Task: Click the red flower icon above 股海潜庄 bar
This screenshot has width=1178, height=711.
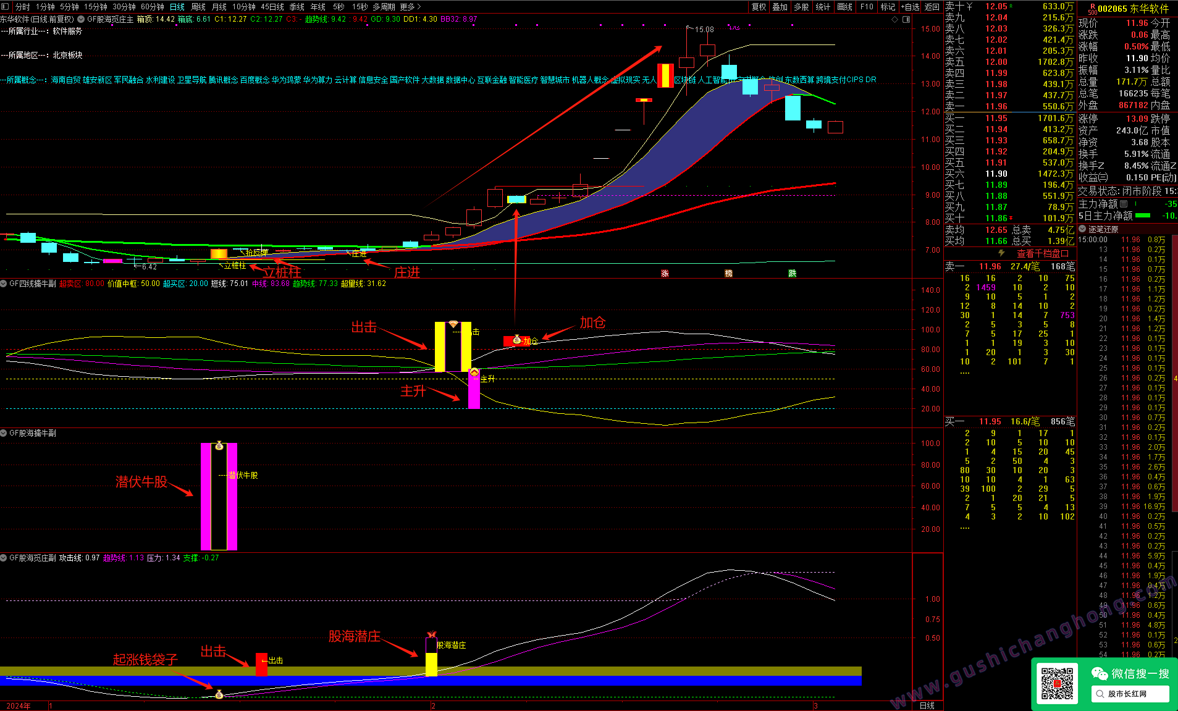Action: (x=432, y=634)
